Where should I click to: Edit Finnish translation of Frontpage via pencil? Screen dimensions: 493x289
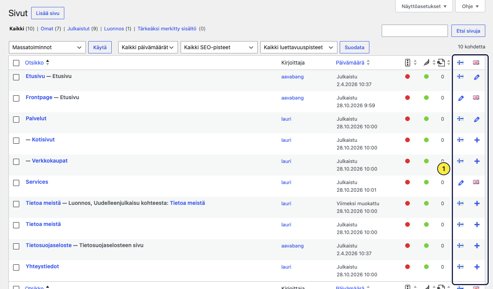[x=461, y=98]
